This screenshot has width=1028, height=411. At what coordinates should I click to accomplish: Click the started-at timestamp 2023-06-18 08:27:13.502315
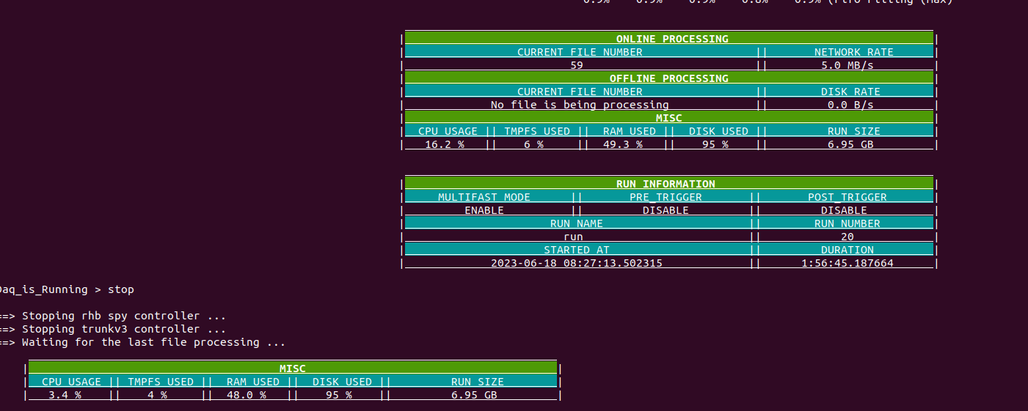[576, 263]
